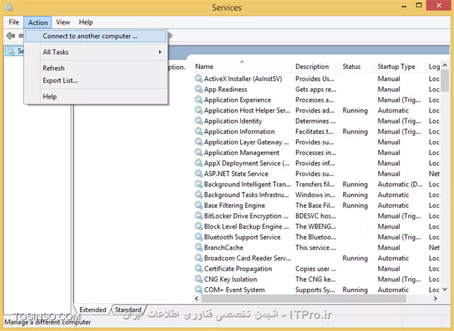Click 'The Bluetoo...' description cell
This screenshot has height=331, width=454.
pyautogui.click(x=315, y=237)
